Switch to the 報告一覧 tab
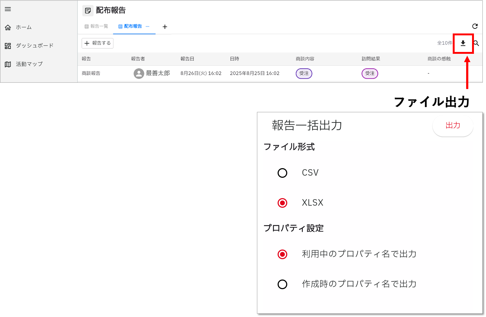This screenshot has width=486, height=317. (97, 26)
